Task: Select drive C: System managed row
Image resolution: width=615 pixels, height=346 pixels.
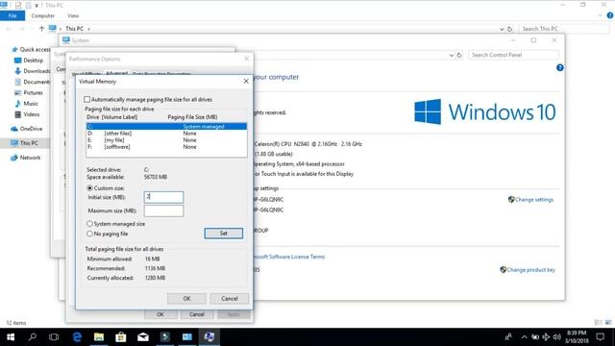Action: [166, 126]
